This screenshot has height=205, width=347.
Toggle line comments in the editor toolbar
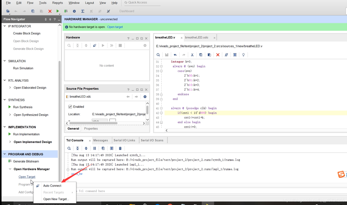[x=226, y=55]
